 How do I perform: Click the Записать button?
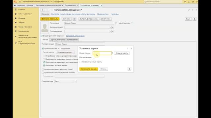tap(67, 19)
